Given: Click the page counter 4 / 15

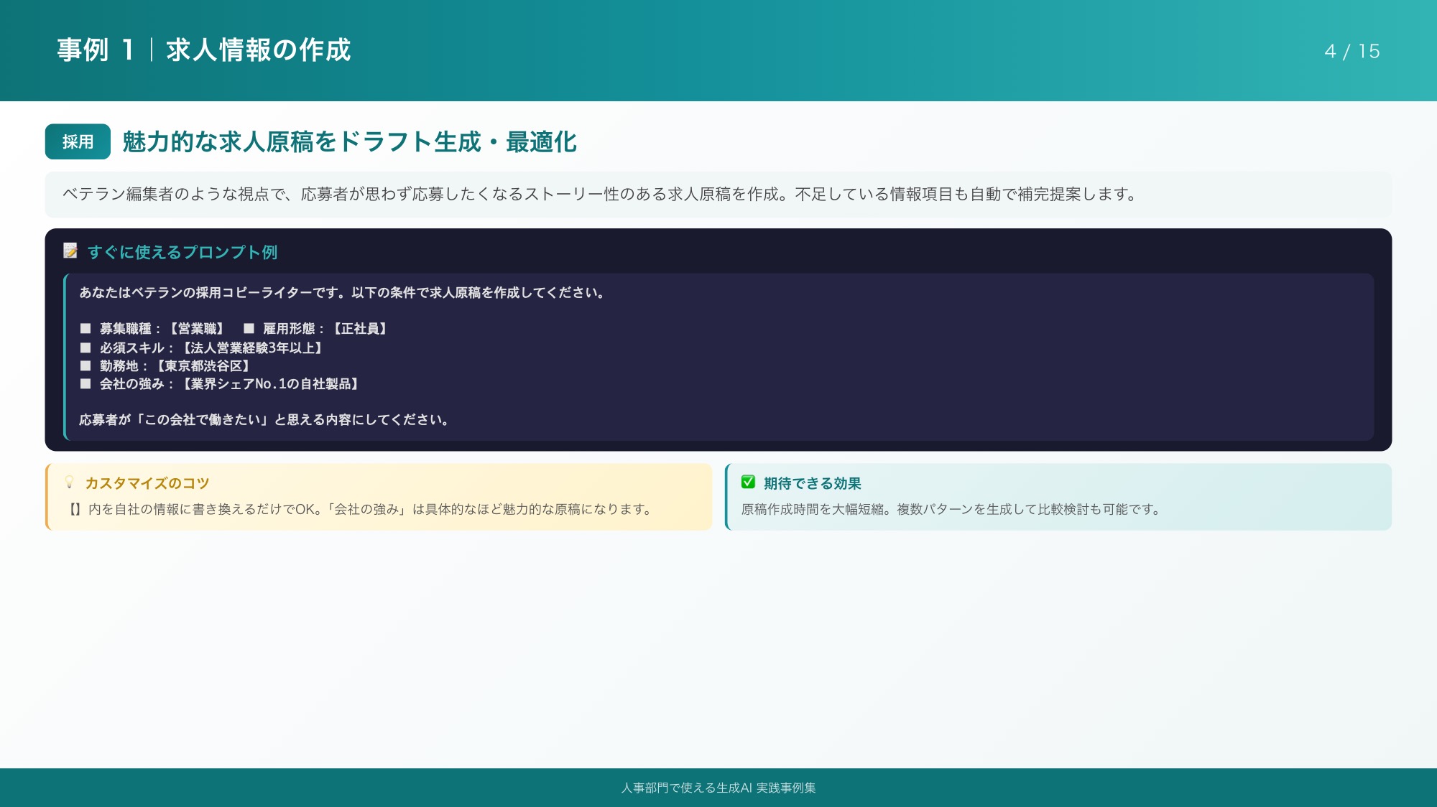Looking at the screenshot, I should coord(1352,52).
